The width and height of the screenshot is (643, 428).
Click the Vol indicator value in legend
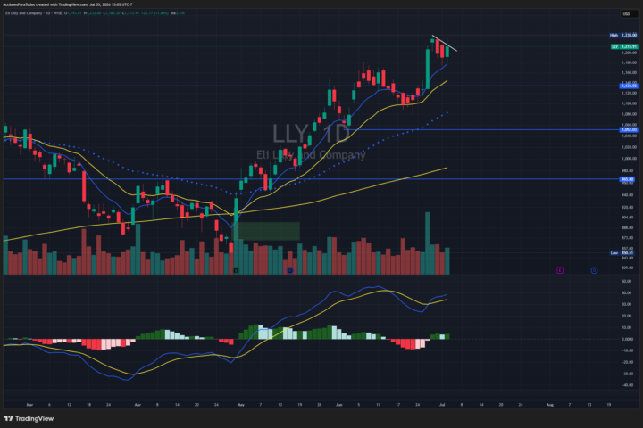pos(178,13)
